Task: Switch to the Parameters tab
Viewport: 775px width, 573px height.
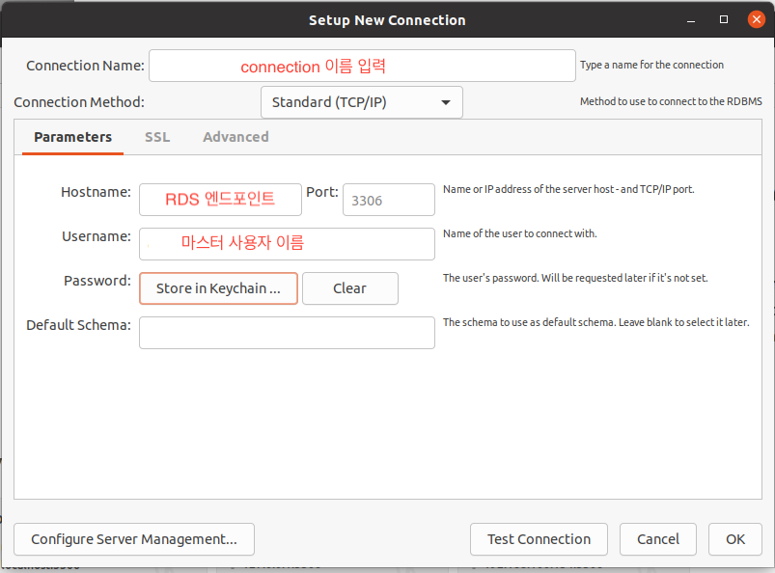Action: (x=72, y=137)
